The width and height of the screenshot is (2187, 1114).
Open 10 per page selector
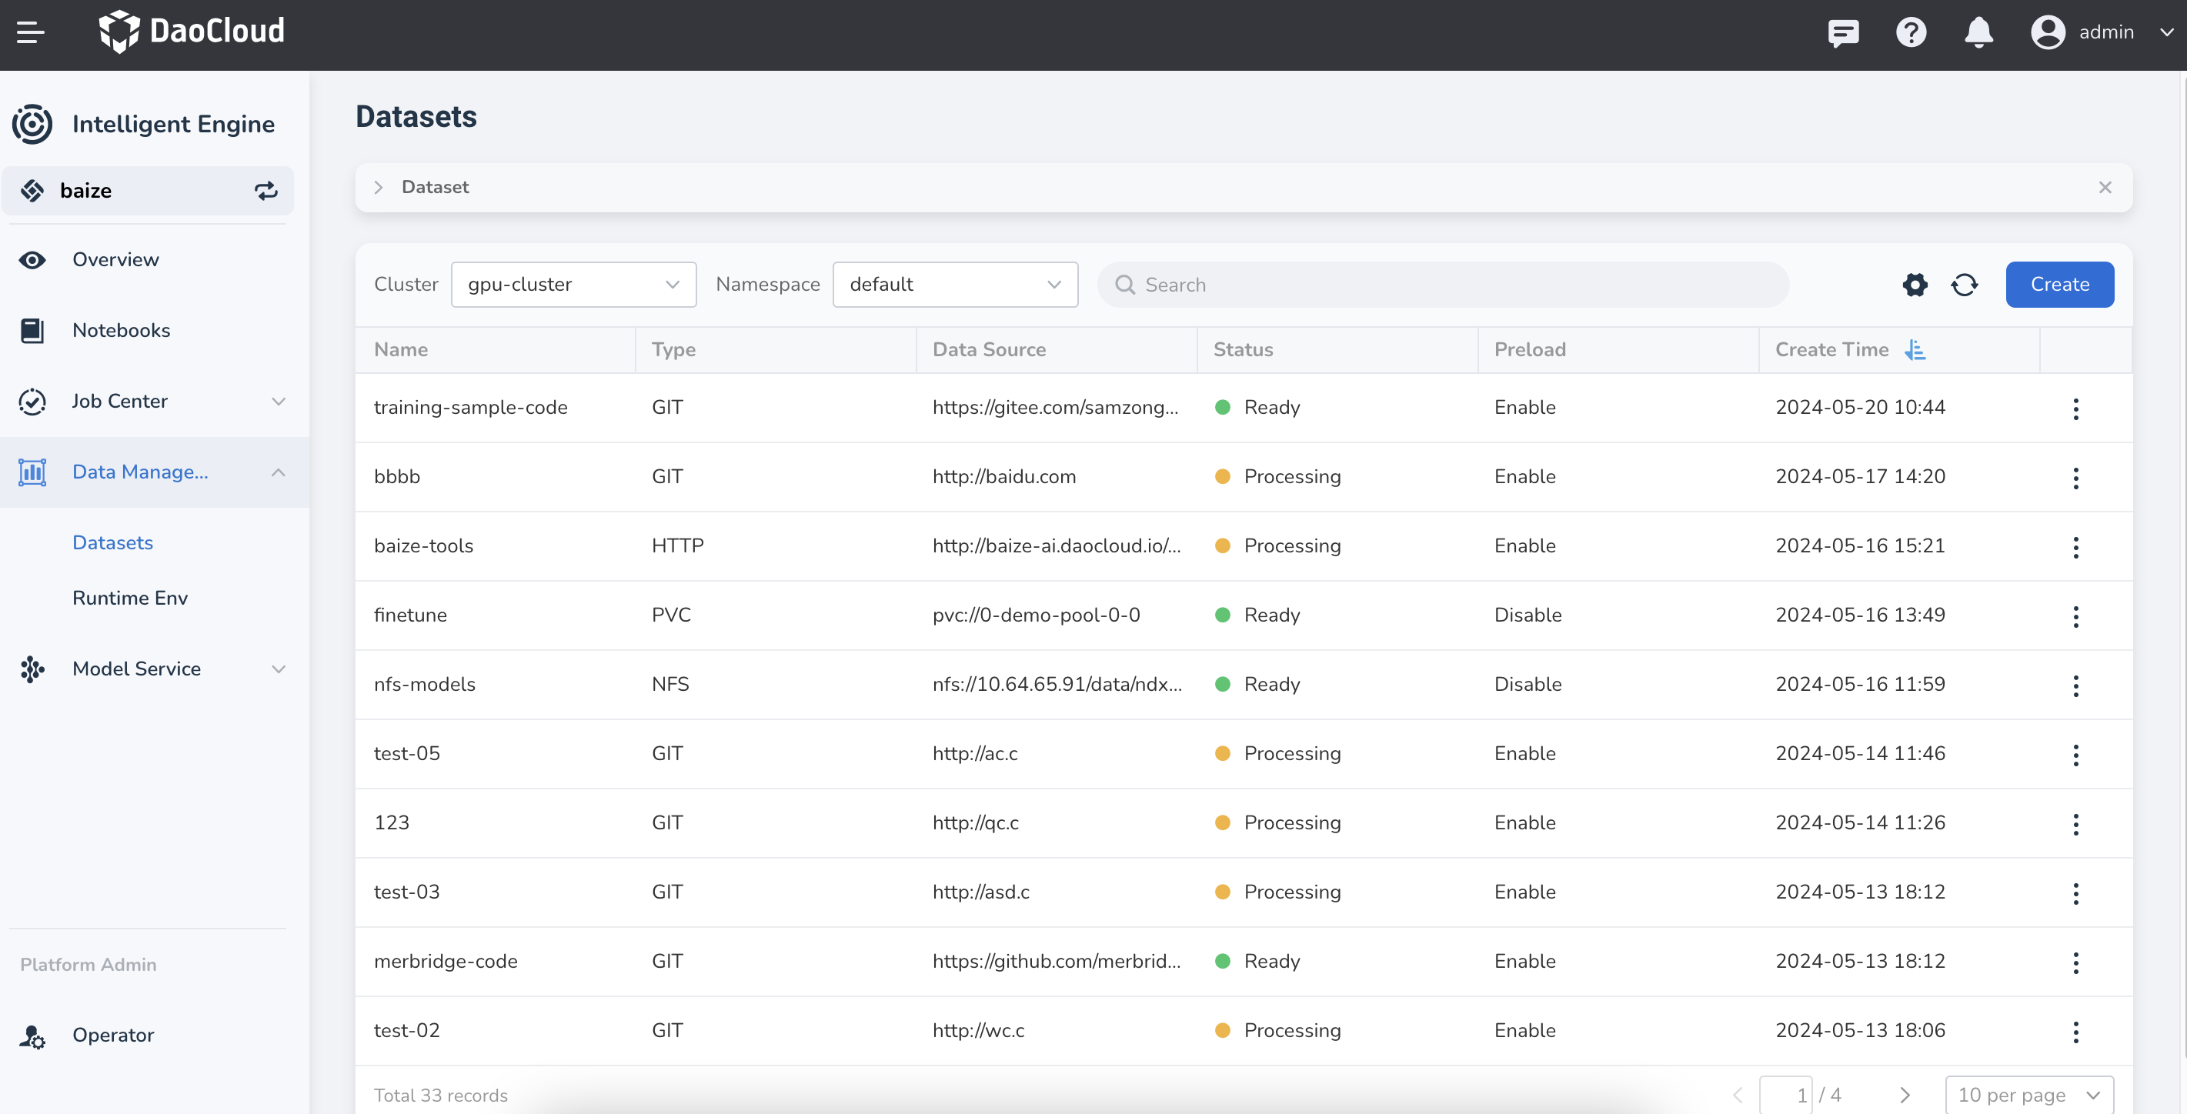pos(2029,1096)
